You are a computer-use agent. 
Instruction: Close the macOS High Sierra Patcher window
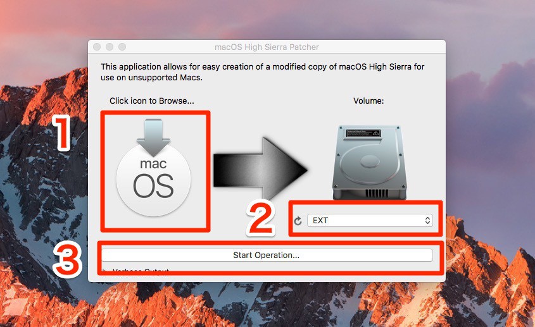pos(97,47)
